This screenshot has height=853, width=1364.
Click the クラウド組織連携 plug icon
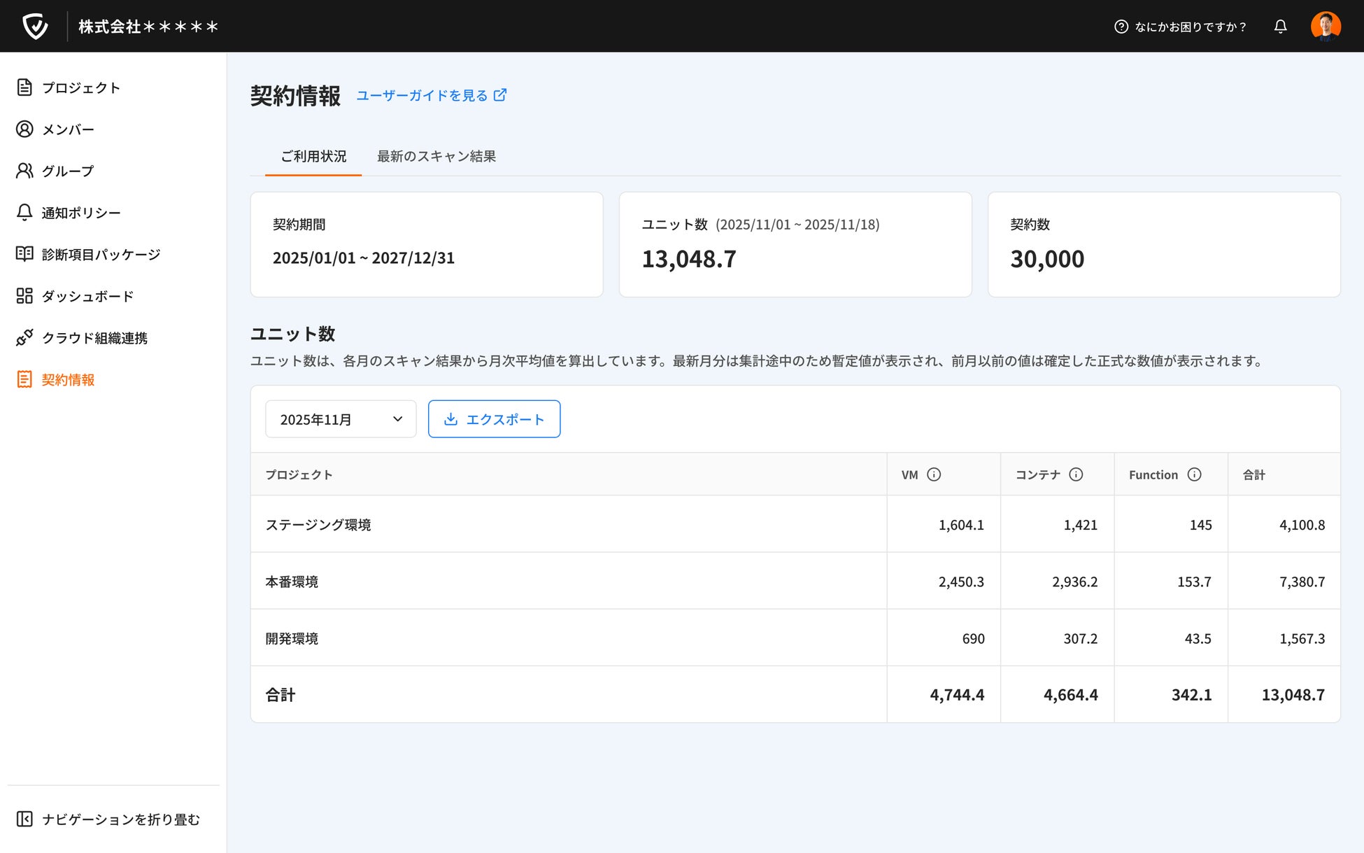[24, 338]
